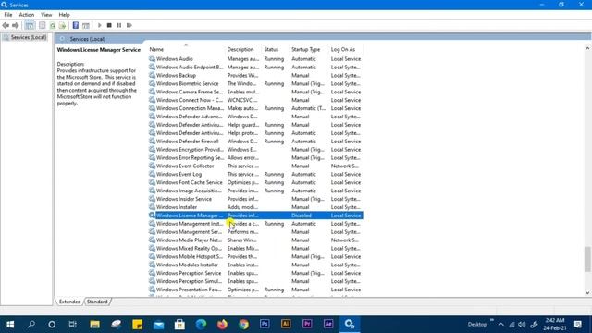Viewport: 592px width, 333px height.
Task: Click the scrollbar up arrow of services list
Action: pyautogui.click(x=587, y=48)
